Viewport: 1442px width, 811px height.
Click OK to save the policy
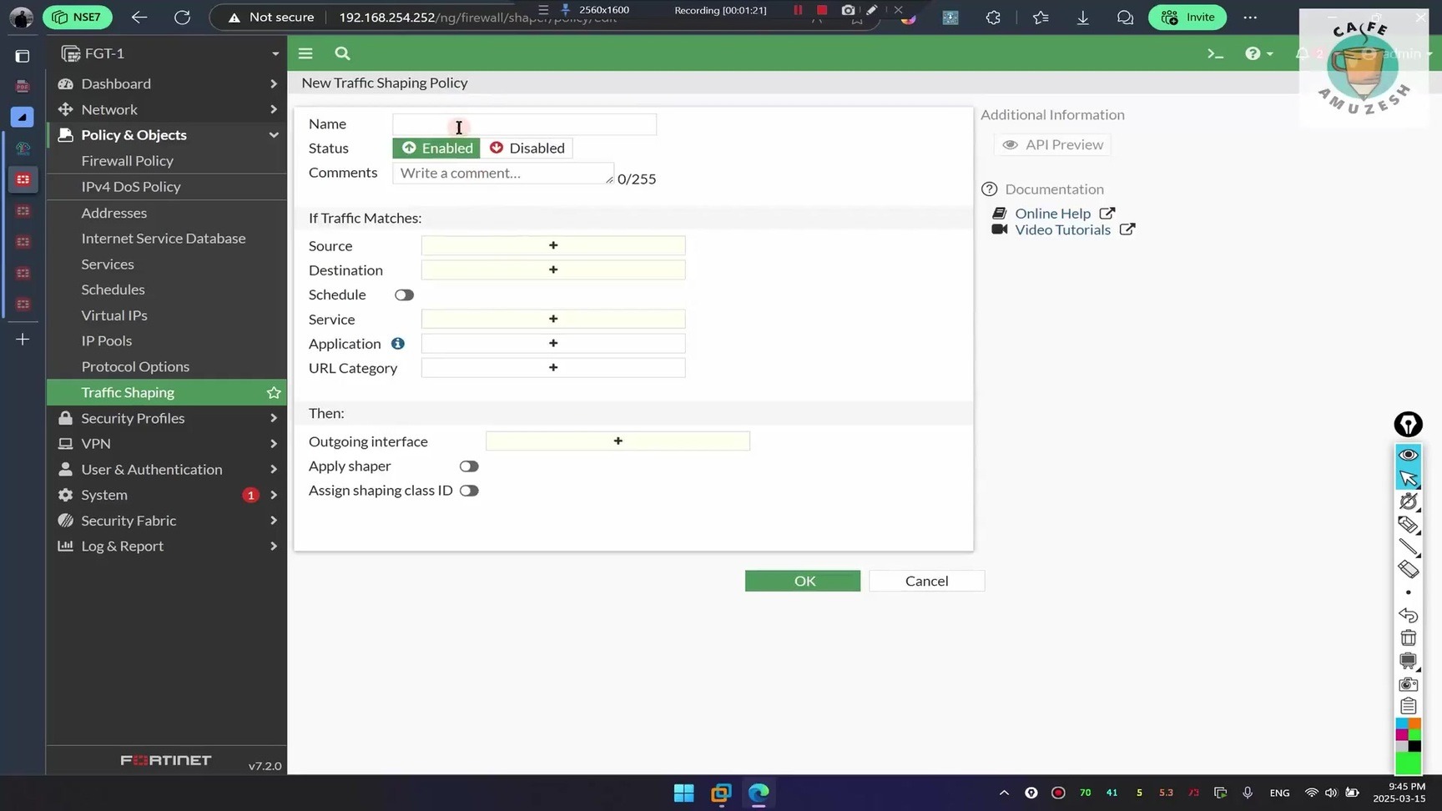pyautogui.click(x=803, y=581)
